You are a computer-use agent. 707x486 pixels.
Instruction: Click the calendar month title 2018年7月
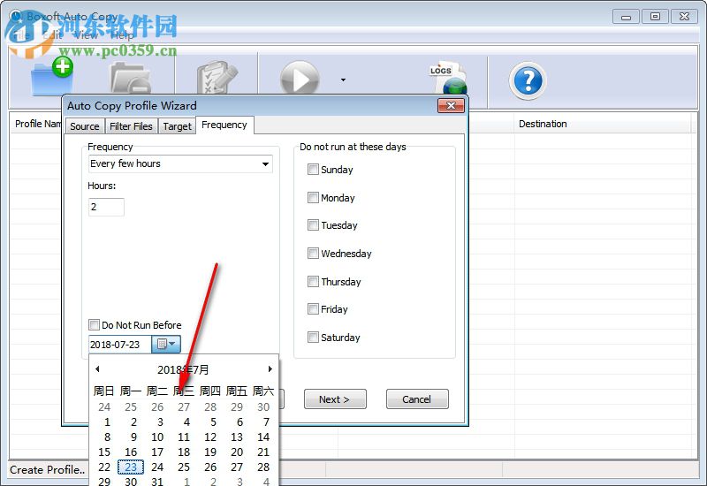coord(183,369)
